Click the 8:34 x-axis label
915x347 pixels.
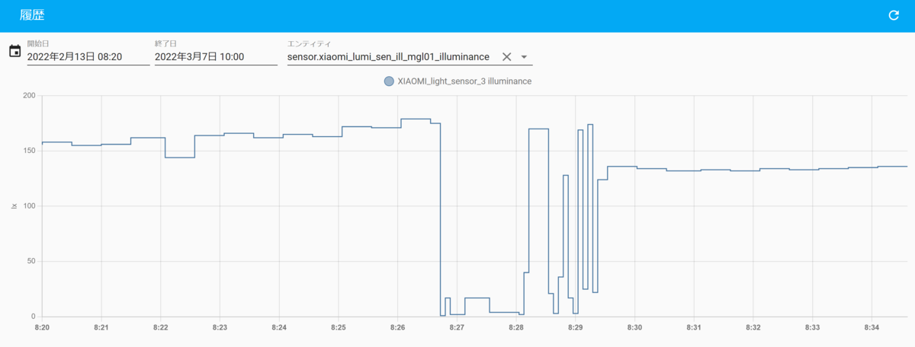pos(872,327)
